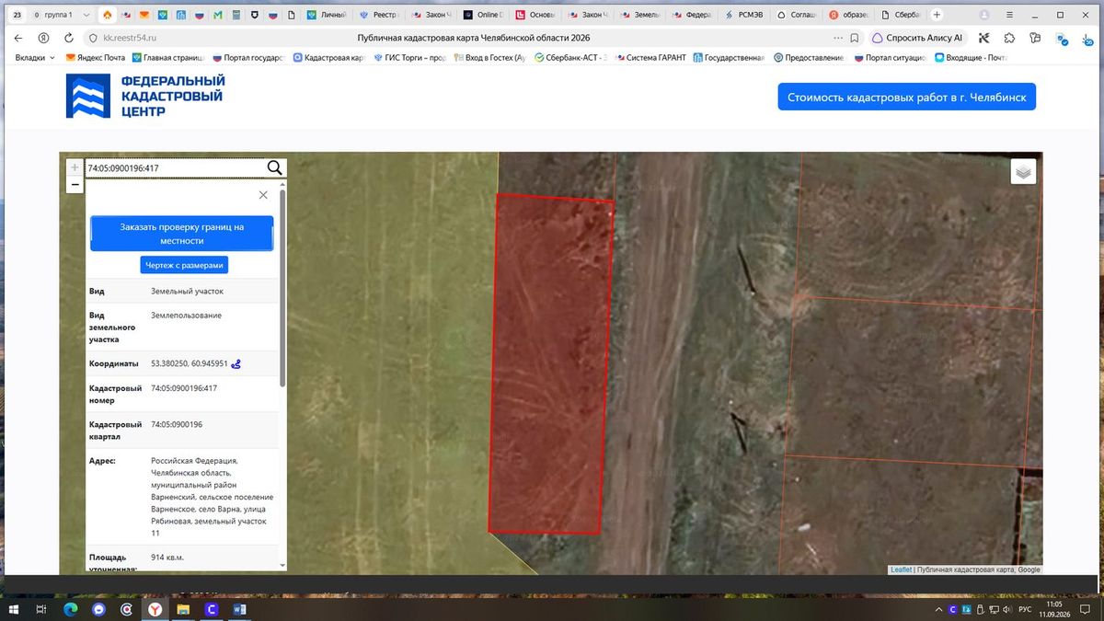Open File Explorer from the taskbar
This screenshot has width=1104, height=621.
[x=183, y=609]
